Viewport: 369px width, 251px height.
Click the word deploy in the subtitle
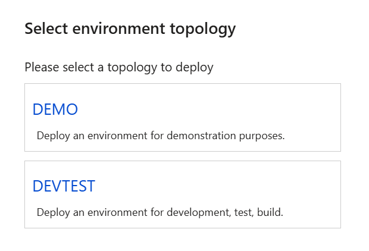point(195,68)
